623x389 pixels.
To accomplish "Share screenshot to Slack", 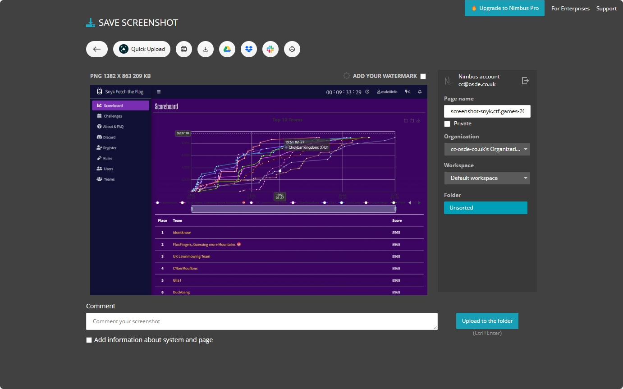I will (x=270, y=49).
